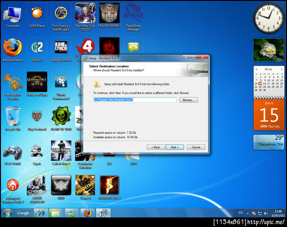Click highlighted day 15 in calendar grid
Viewport: 287px width, 227px height.
(x=260, y=83)
